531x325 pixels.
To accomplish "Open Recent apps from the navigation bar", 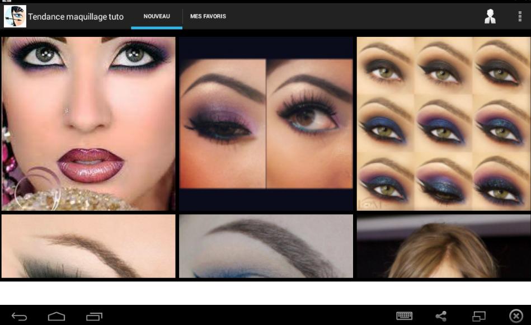I will tap(95, 317).
